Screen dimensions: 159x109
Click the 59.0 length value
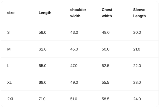click(42, 32)
